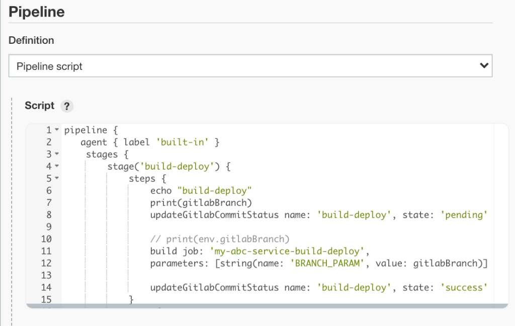Open the Pipeline script definition dropdown
This screenshot has width=515, height=326.
point(250,66)
